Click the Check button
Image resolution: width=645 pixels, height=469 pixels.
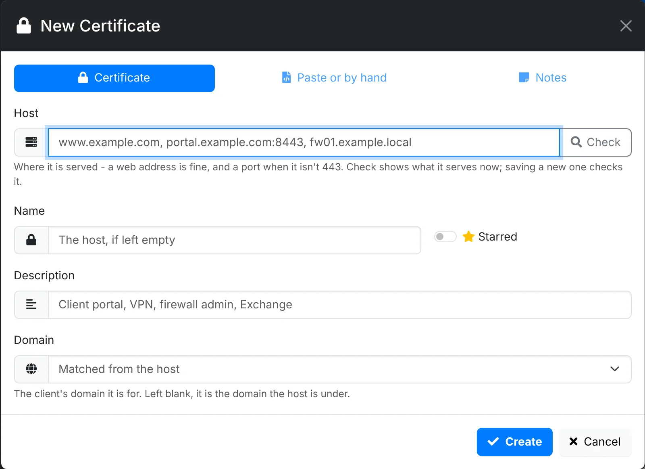point(596,142)
